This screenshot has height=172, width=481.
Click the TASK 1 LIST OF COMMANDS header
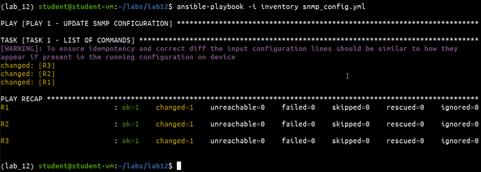pos(67,40)
